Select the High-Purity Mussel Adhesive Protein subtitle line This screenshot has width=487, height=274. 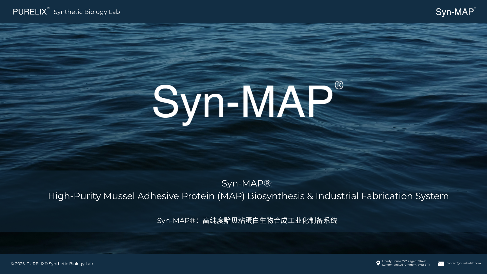248,196
